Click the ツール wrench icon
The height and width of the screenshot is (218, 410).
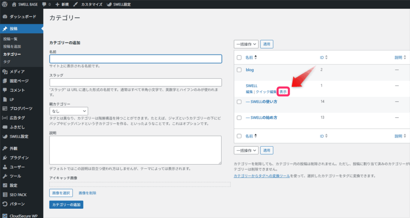tap(5, 176)
